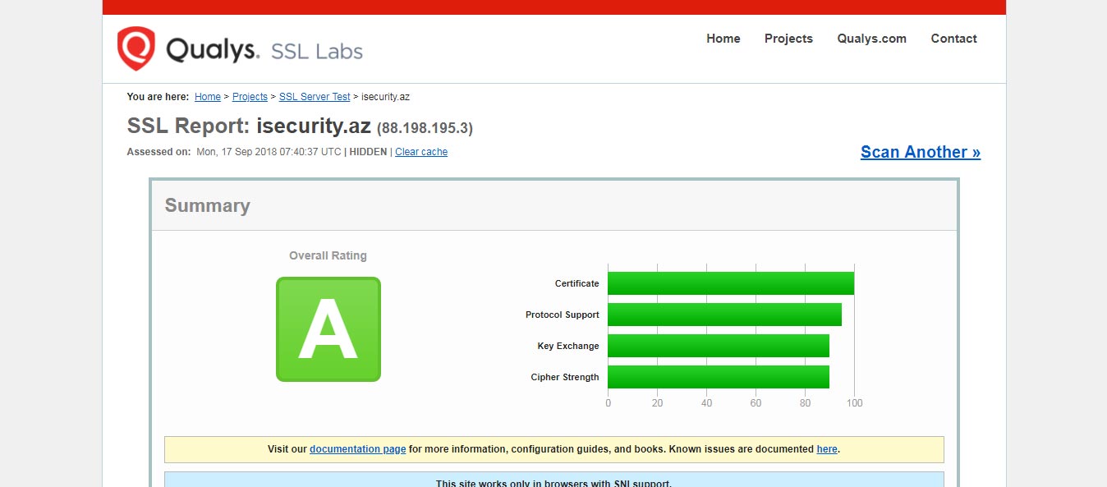
Task: Click the IP address 88.198.195.3
Action: tap(425, 128)
